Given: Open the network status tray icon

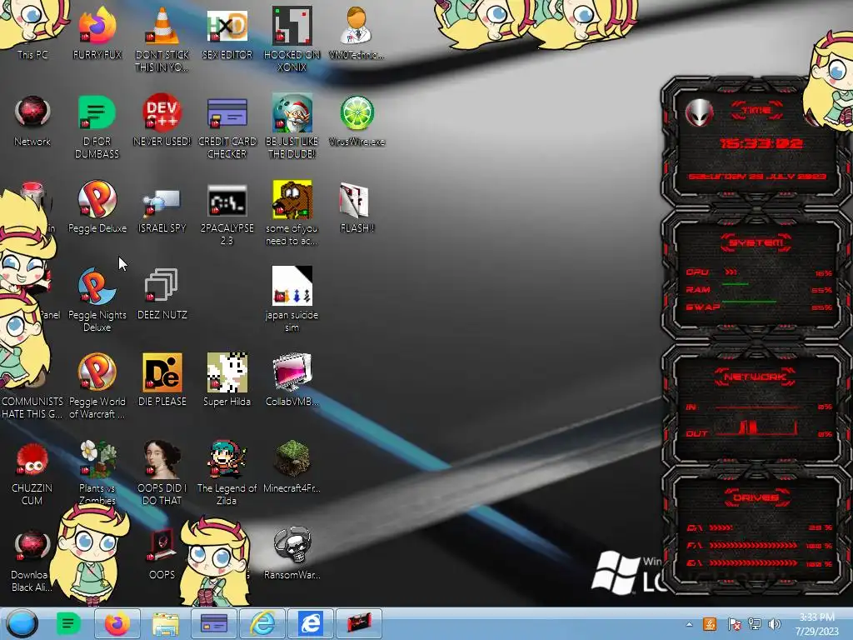Looking at the screenshot, I should coord(755,624).
